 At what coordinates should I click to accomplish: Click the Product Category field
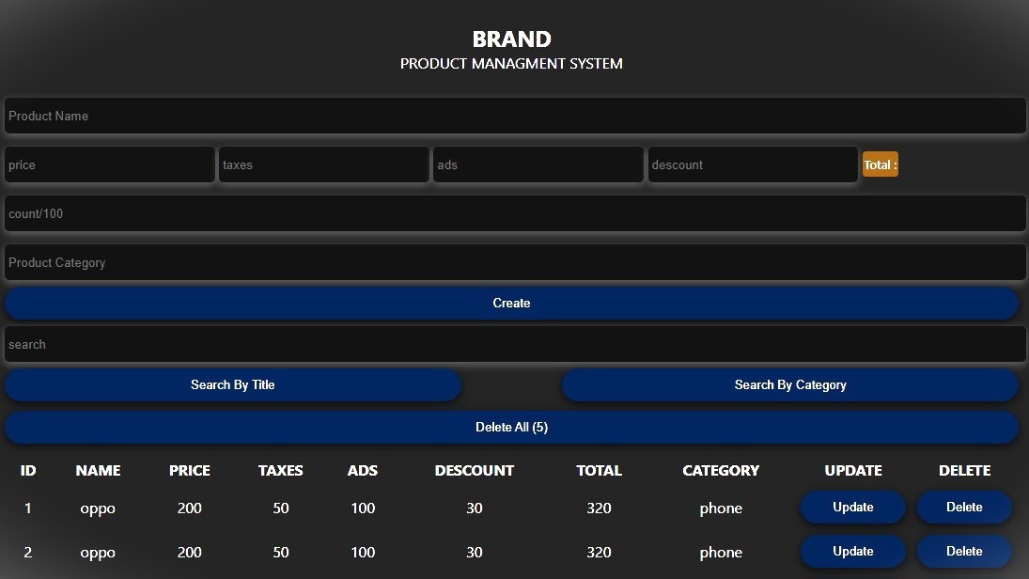tap(514, 262)
